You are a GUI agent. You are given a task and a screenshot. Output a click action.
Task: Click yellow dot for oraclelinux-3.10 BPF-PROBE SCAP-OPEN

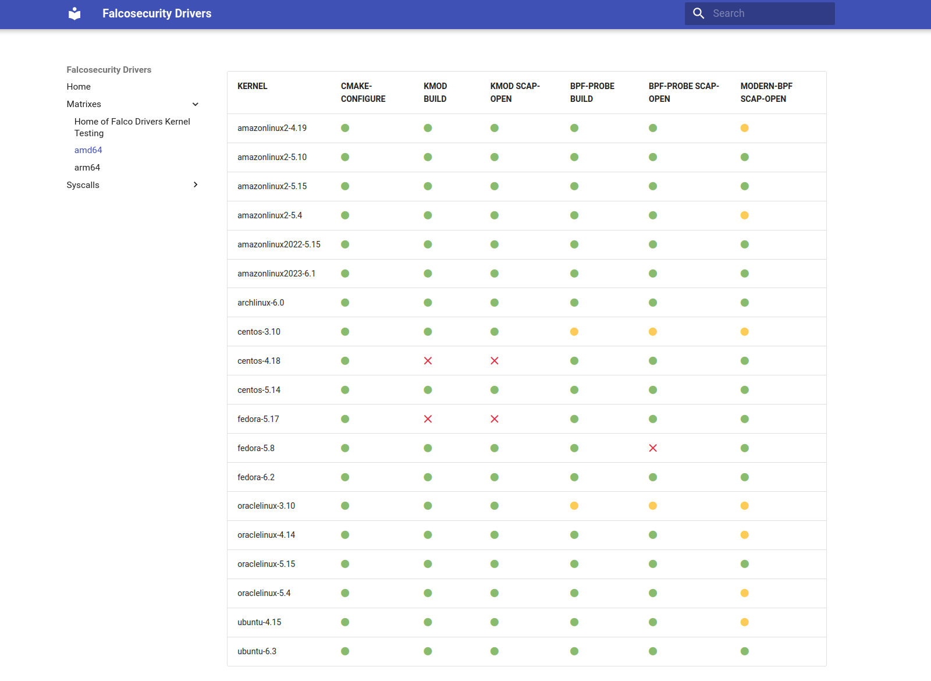point(652,506)
